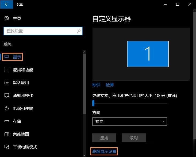The image size is (196, 157).
Task: Click the 应用 button
Action: 104,138
